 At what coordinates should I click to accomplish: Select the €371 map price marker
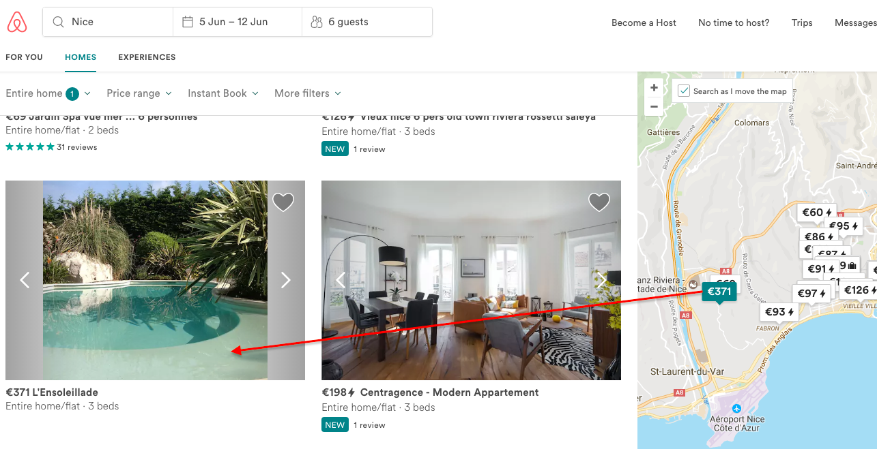719,292
